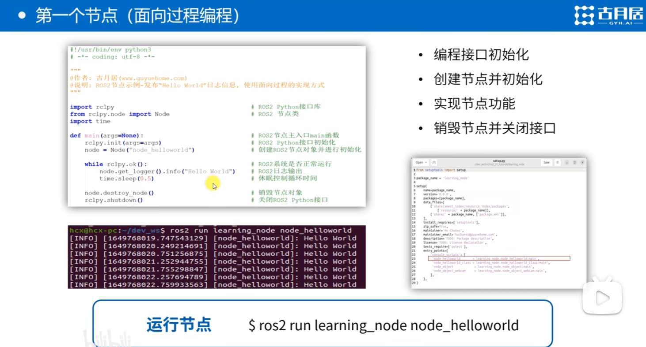Close the setup.py editor window
Viewport: 646px width, 347px height.
click(x=581, y=162)
